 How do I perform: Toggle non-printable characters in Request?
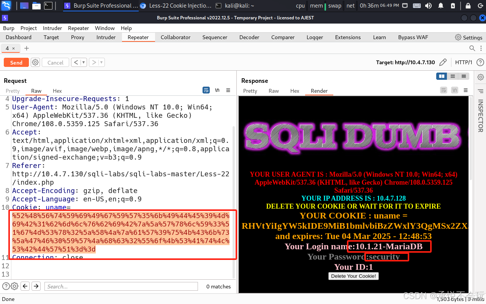217,90
